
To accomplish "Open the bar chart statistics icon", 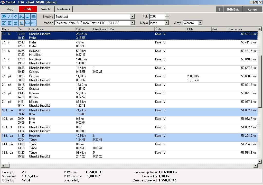I will 22,16.
